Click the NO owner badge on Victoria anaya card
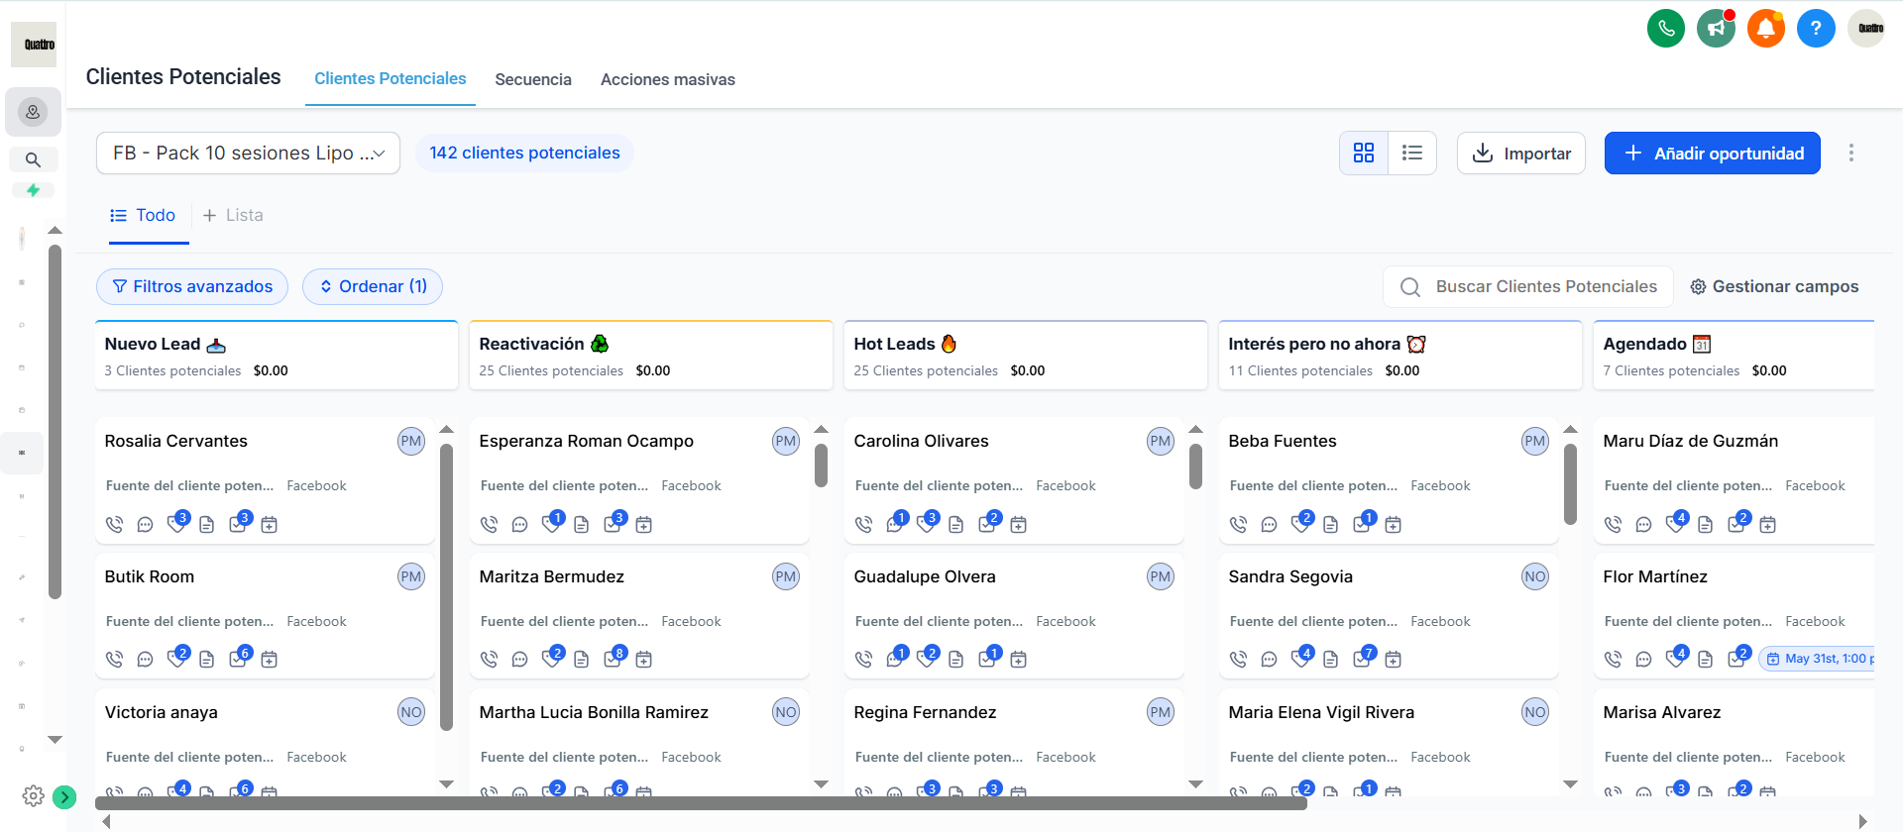The width and height of the screenshot is (1903, 832). coord(411,712)
